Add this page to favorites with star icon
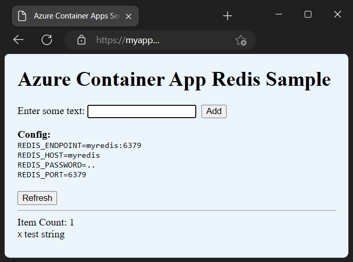 [240, 40]
